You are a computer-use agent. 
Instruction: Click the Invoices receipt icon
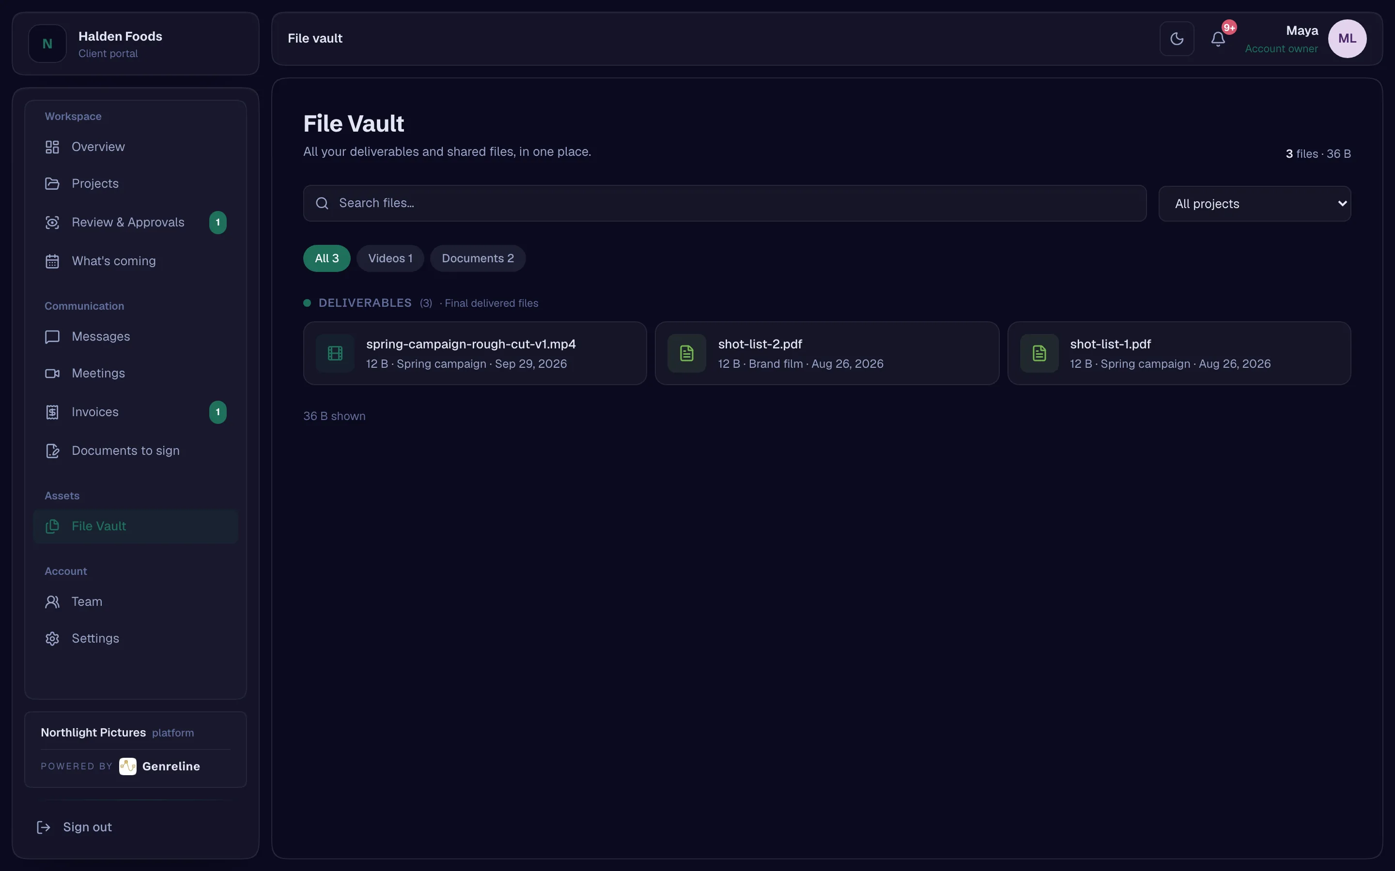[x=52, y=412]
